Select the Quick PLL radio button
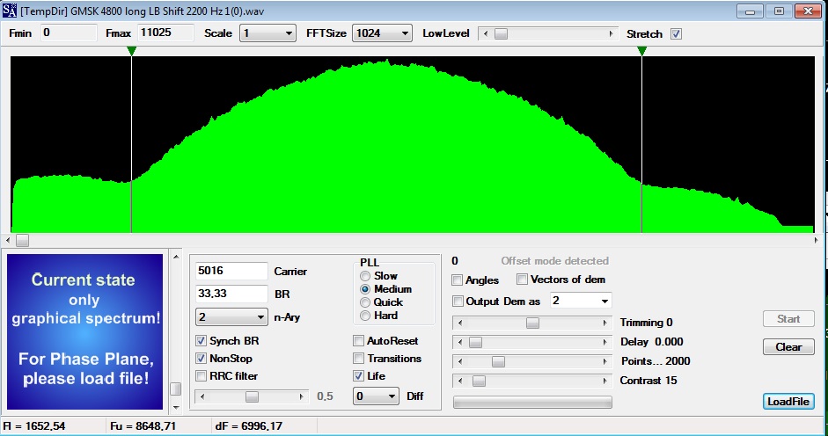828x436 pixels. coord(365,302)
